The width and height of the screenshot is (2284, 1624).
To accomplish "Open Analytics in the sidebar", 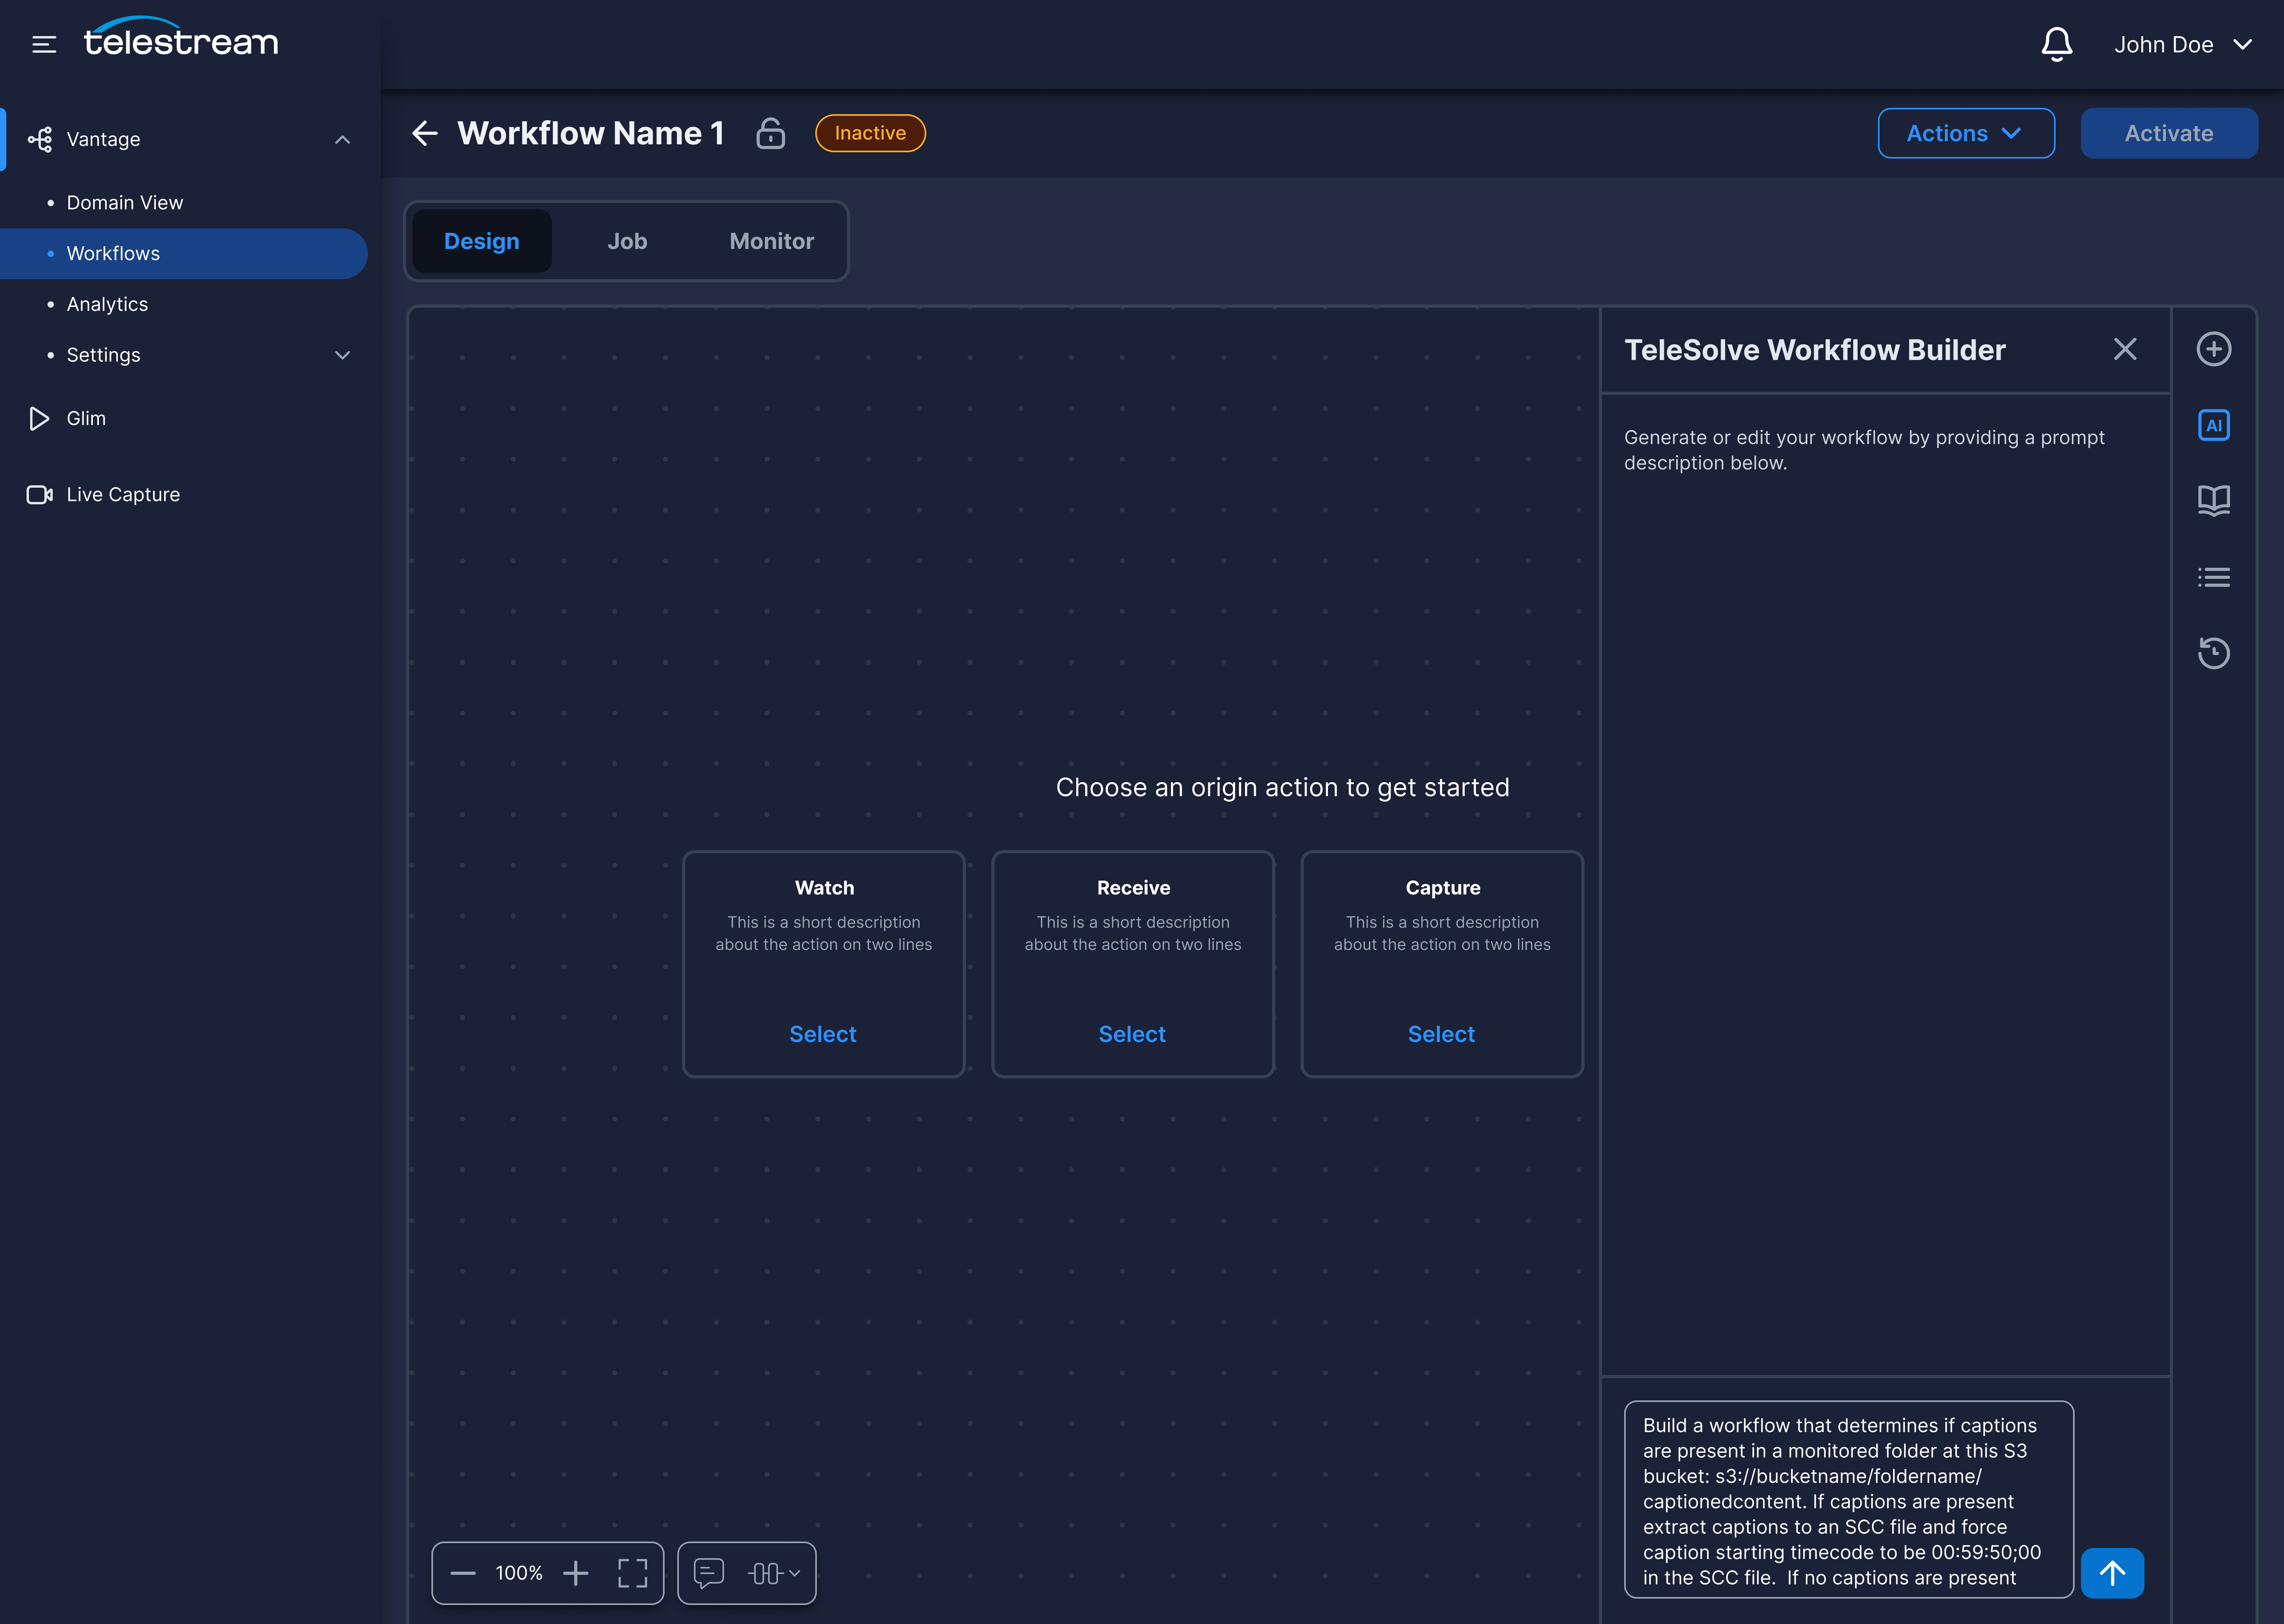I will coord(107,304).
